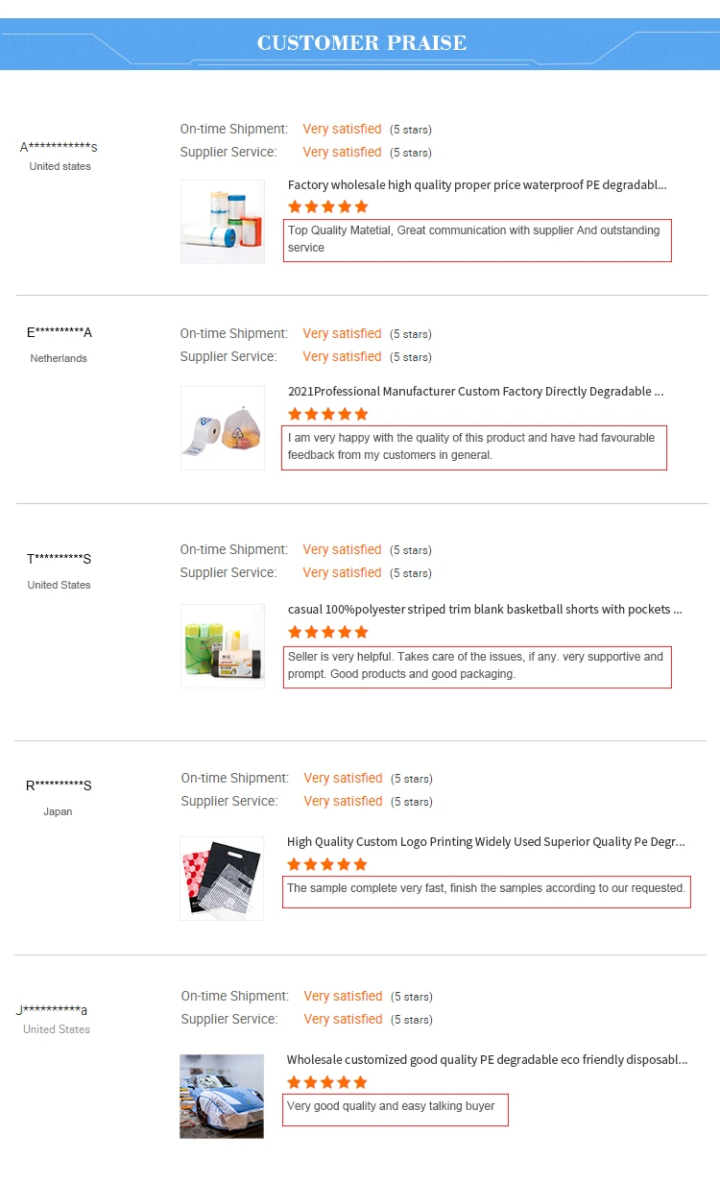Click star rating under Custom Logo Printing product
Screen dimensions: 720x1183
(327, 864)
